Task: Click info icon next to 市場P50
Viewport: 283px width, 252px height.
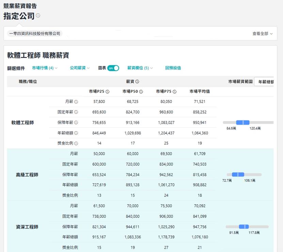Action: click(x=141, y=91)
